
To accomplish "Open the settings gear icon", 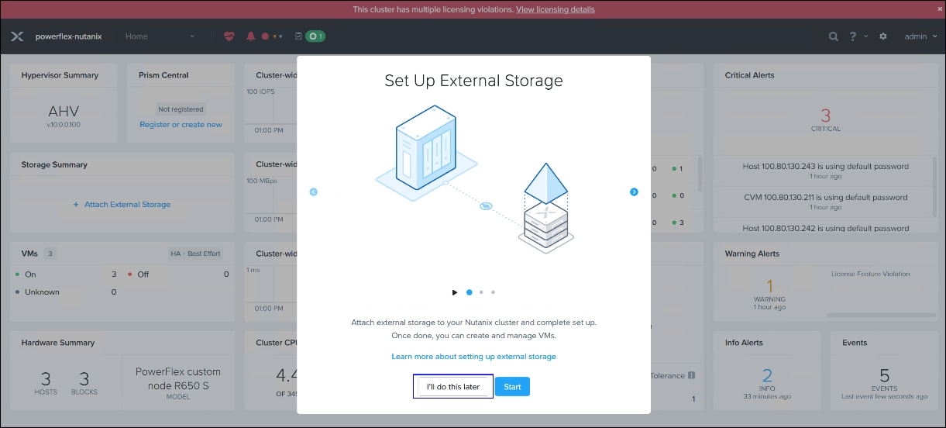I will (x=883, y=36).
